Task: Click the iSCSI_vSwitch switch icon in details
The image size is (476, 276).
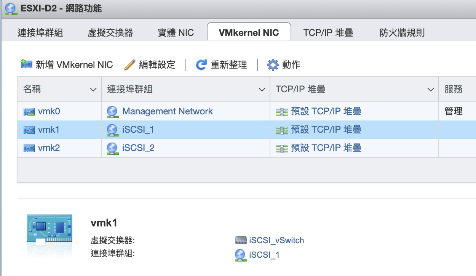Action: [x=241, y=240]
